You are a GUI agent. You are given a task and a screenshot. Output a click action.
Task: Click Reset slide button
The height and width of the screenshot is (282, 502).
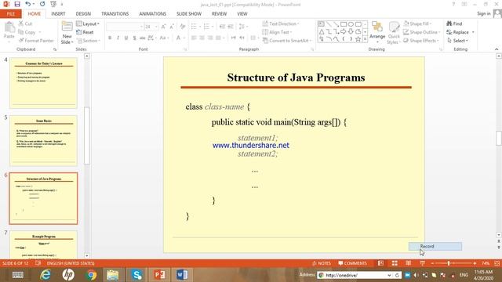click(85, 32)
